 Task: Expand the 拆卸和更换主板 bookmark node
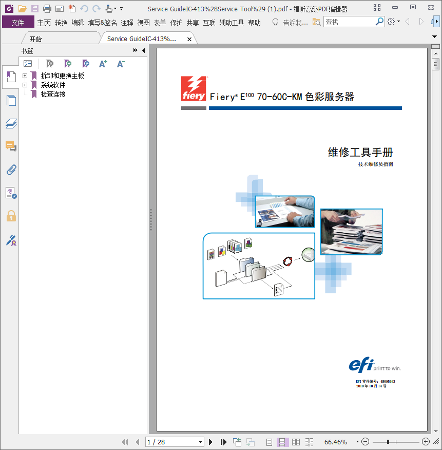tap(25, 76)
